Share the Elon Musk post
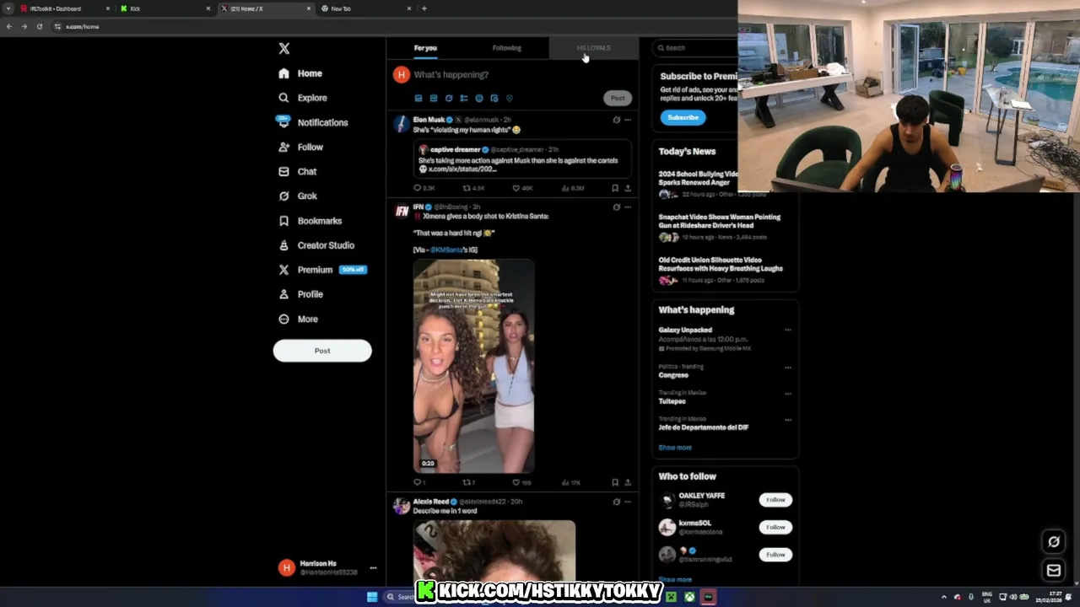This screenshot has width=1080, height=607. (x=628, y=188)
